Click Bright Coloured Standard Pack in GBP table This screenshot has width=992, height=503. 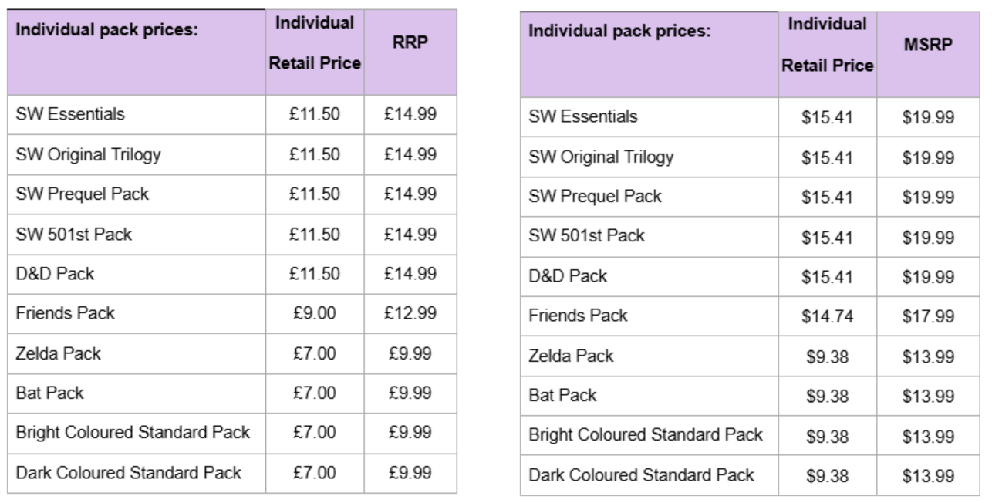click(x=133, y=433)
